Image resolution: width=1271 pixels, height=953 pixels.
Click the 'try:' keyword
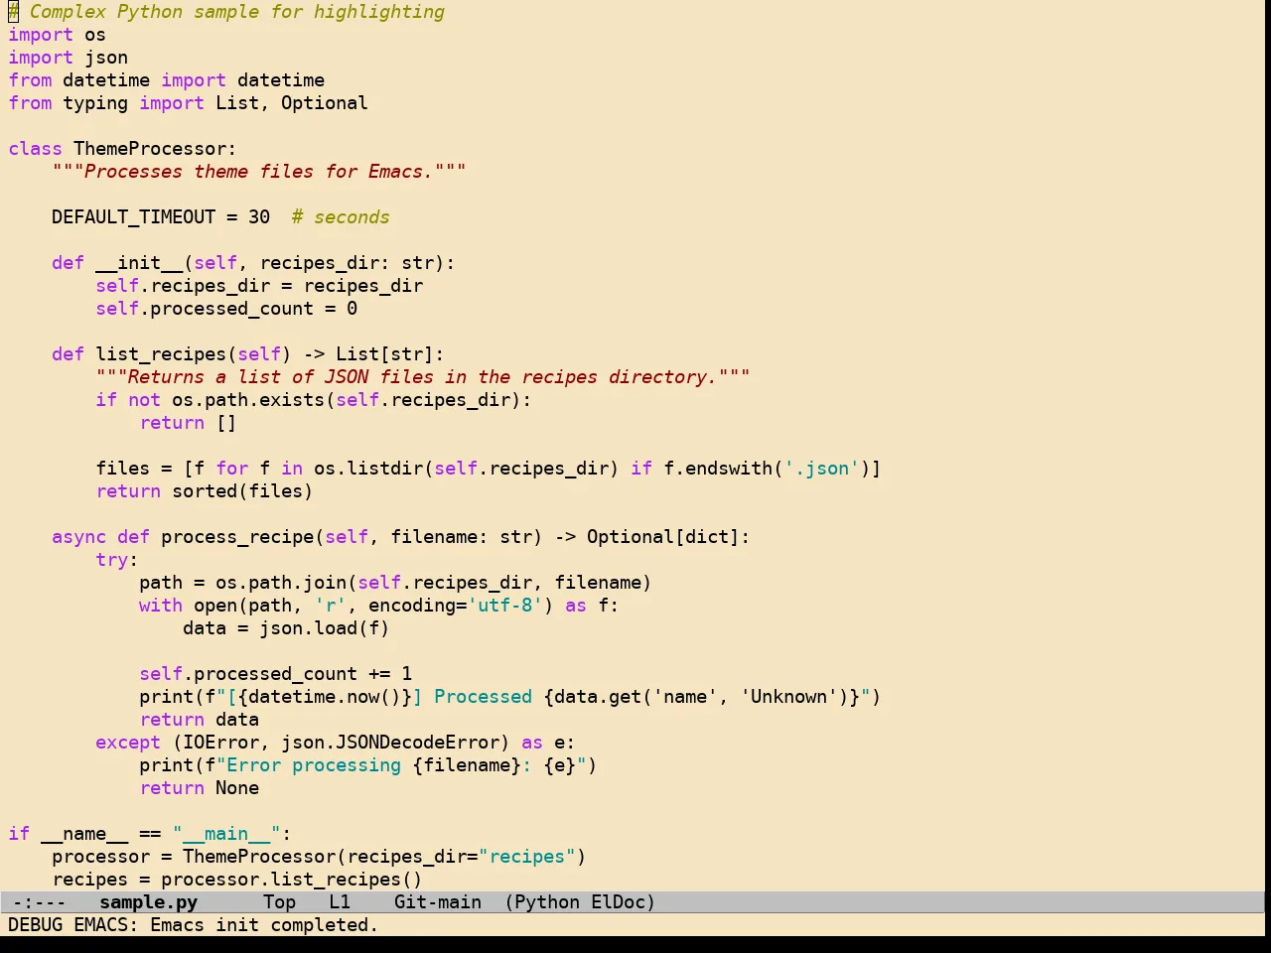(117, 560)
